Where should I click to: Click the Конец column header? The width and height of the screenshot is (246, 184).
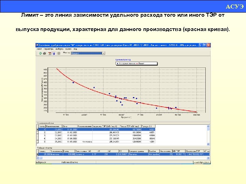[69, 151]
